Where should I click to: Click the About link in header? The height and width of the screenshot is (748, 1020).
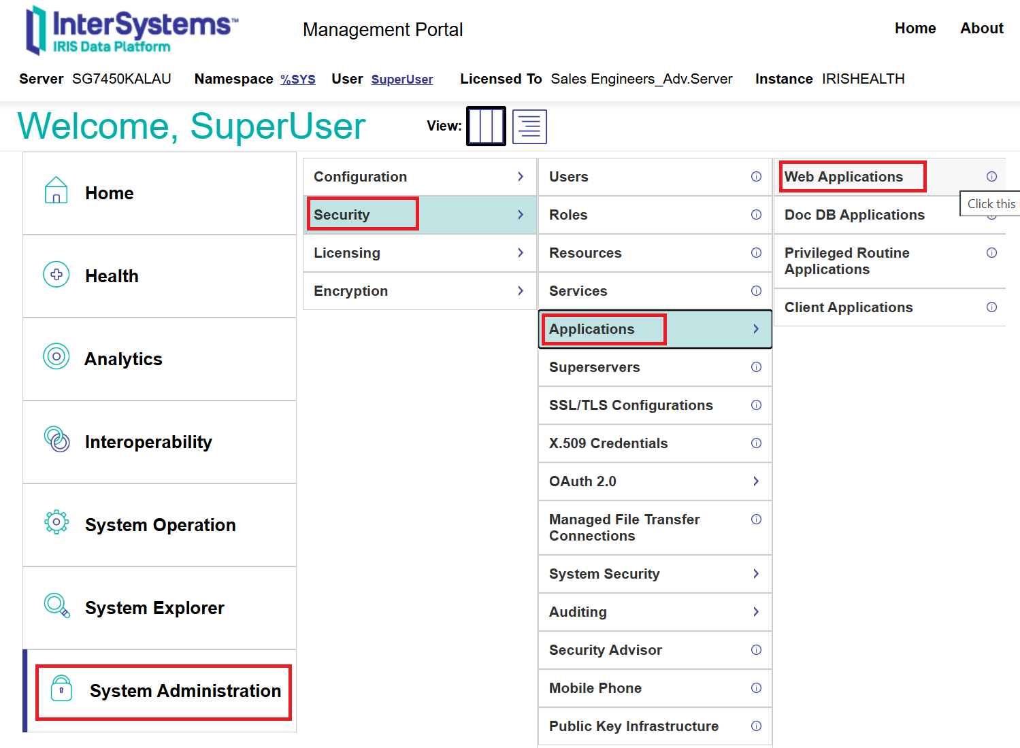[981, 29]
